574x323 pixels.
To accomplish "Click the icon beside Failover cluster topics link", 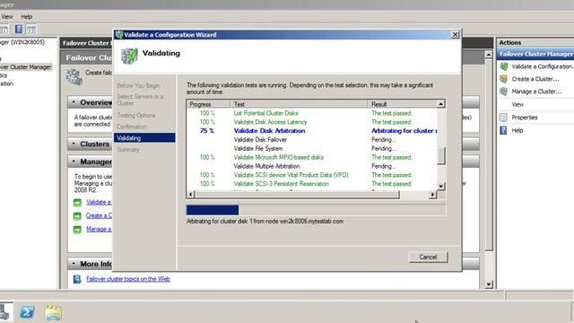I will (77, 279).
